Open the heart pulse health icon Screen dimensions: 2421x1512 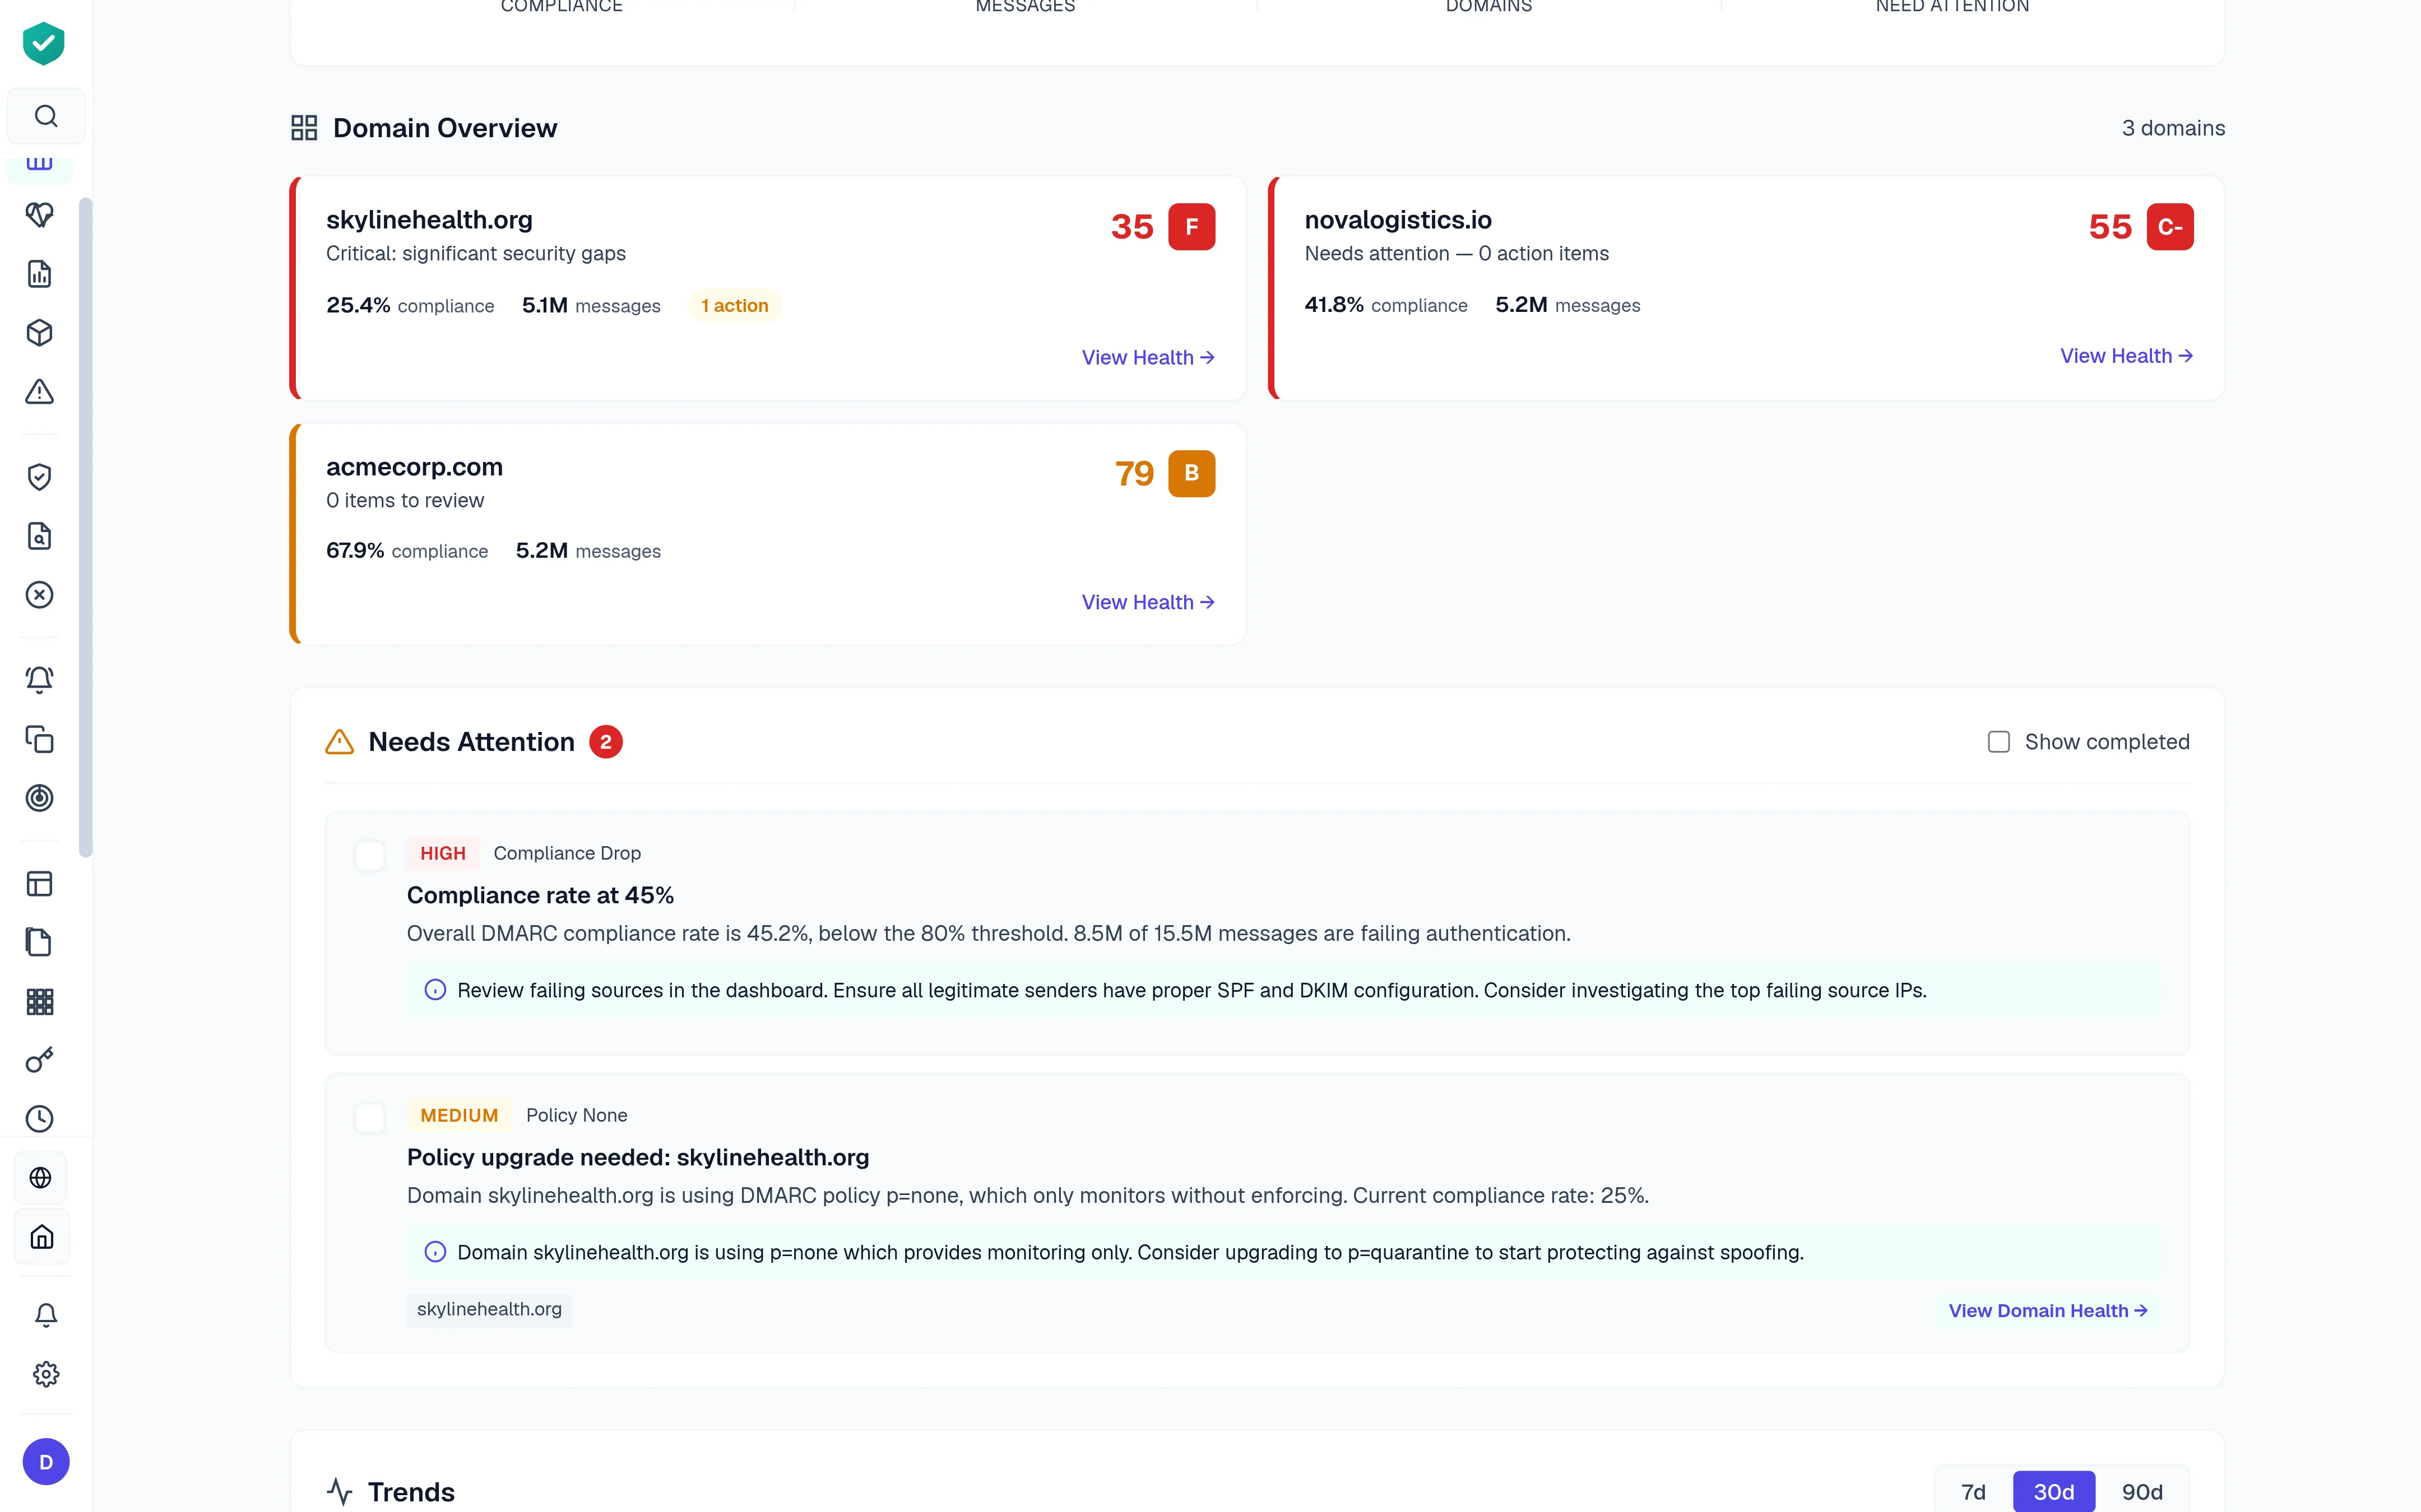point(39,215)
